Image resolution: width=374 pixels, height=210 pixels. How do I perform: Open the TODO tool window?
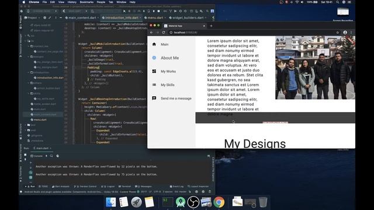[43, 187]
